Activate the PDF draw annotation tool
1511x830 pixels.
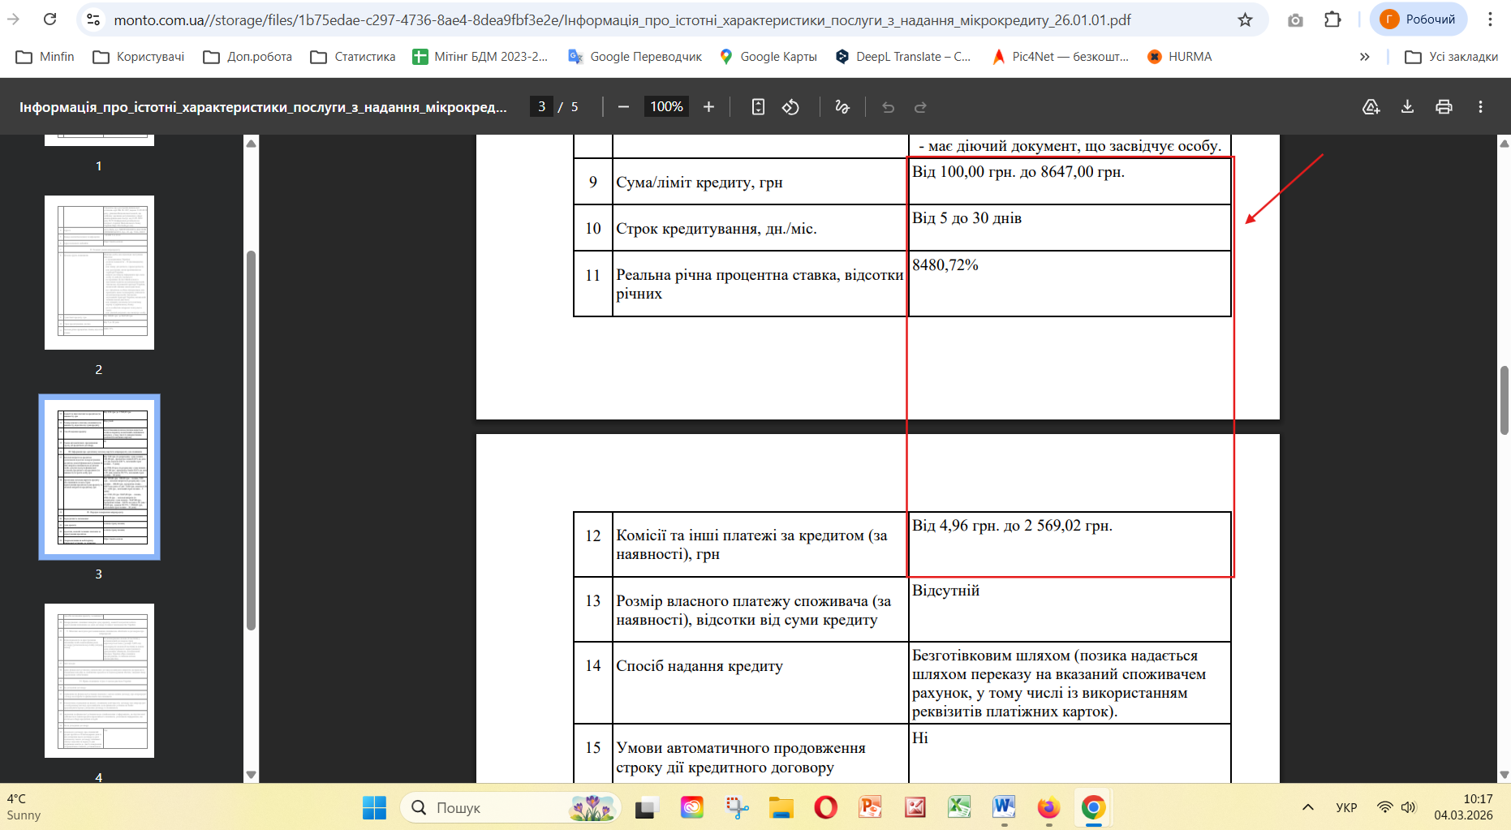click(842, 106)
